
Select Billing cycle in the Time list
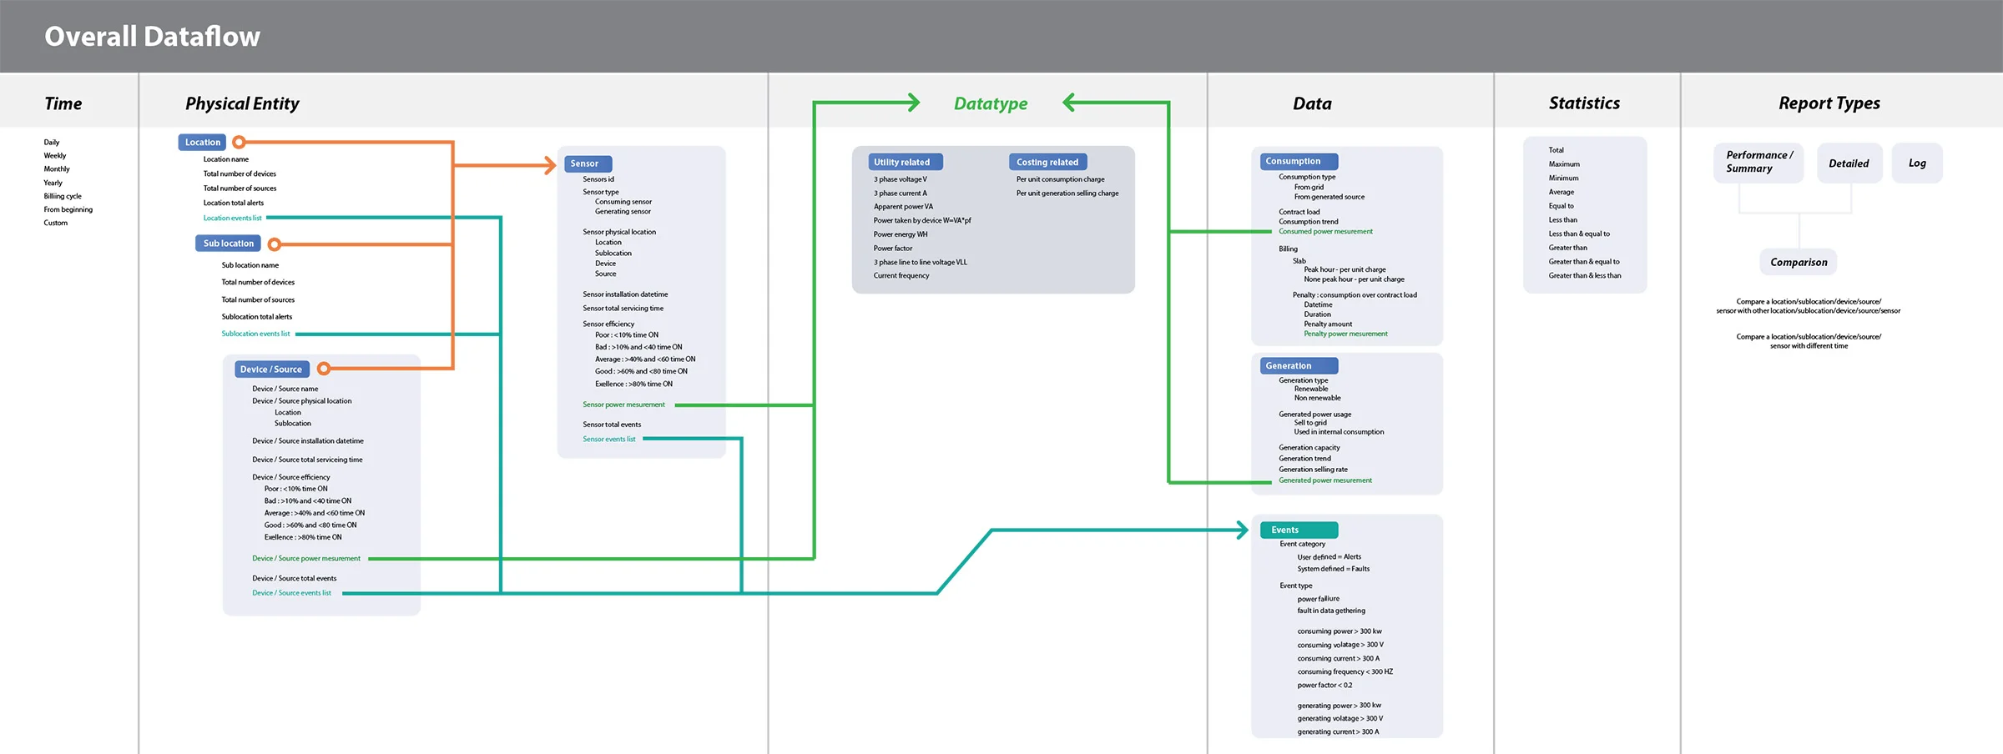[63, 196]
